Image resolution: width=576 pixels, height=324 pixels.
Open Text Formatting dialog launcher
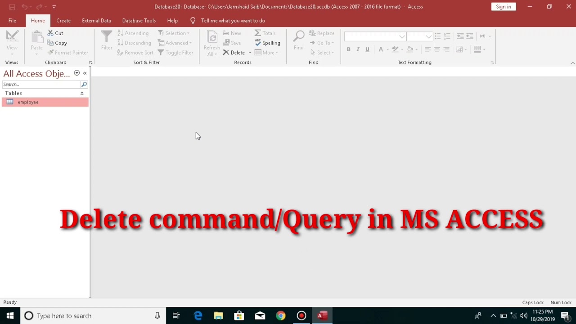[x=492, y=63]
